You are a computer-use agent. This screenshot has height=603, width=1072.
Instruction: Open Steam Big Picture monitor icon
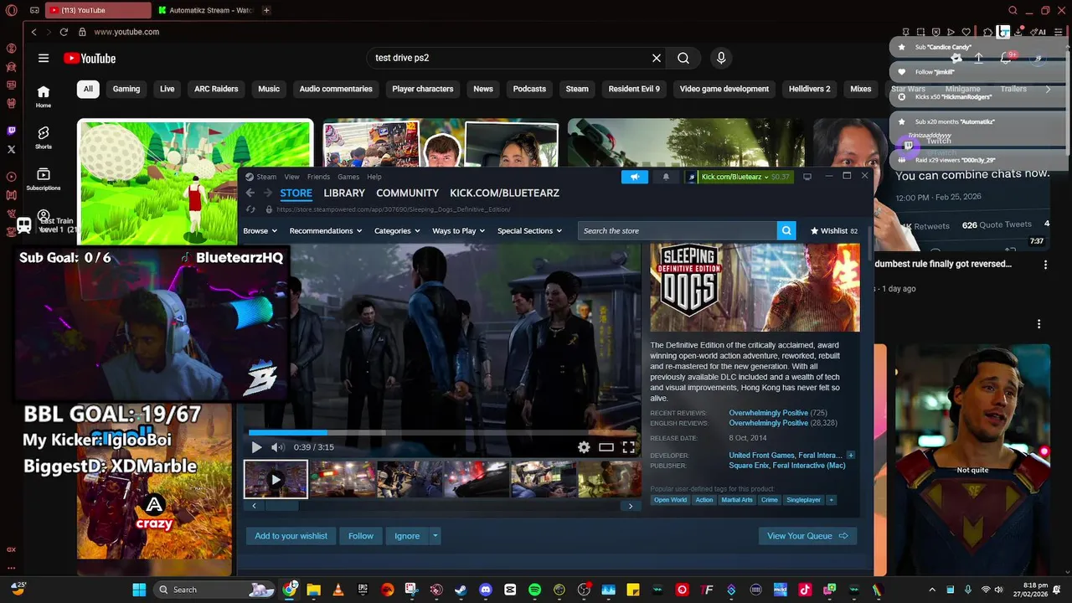(x=807, y=177)
